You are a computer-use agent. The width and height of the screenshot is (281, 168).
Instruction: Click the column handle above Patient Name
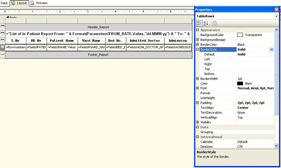62,21
